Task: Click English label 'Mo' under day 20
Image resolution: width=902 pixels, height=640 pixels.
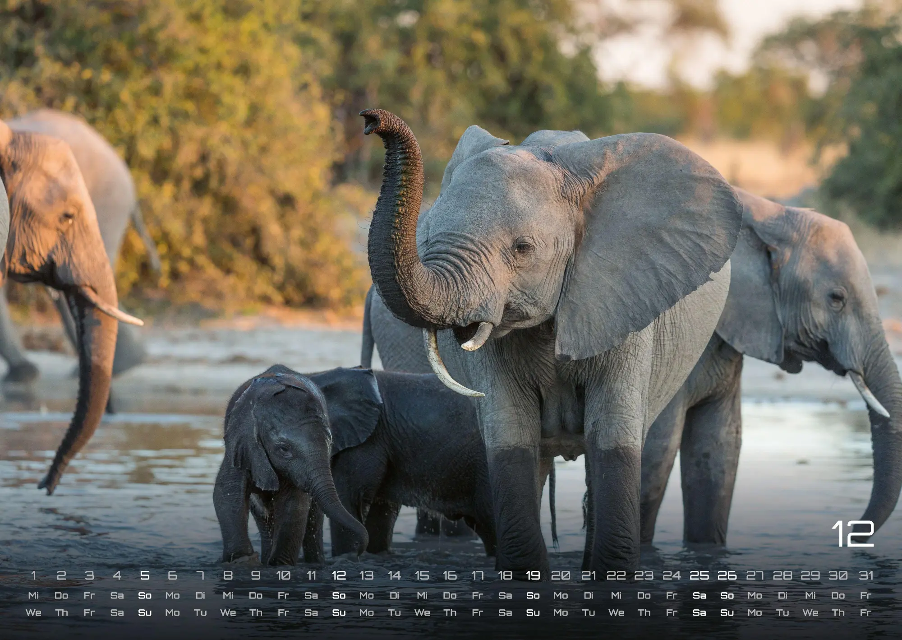Action: tap(561, 613)
